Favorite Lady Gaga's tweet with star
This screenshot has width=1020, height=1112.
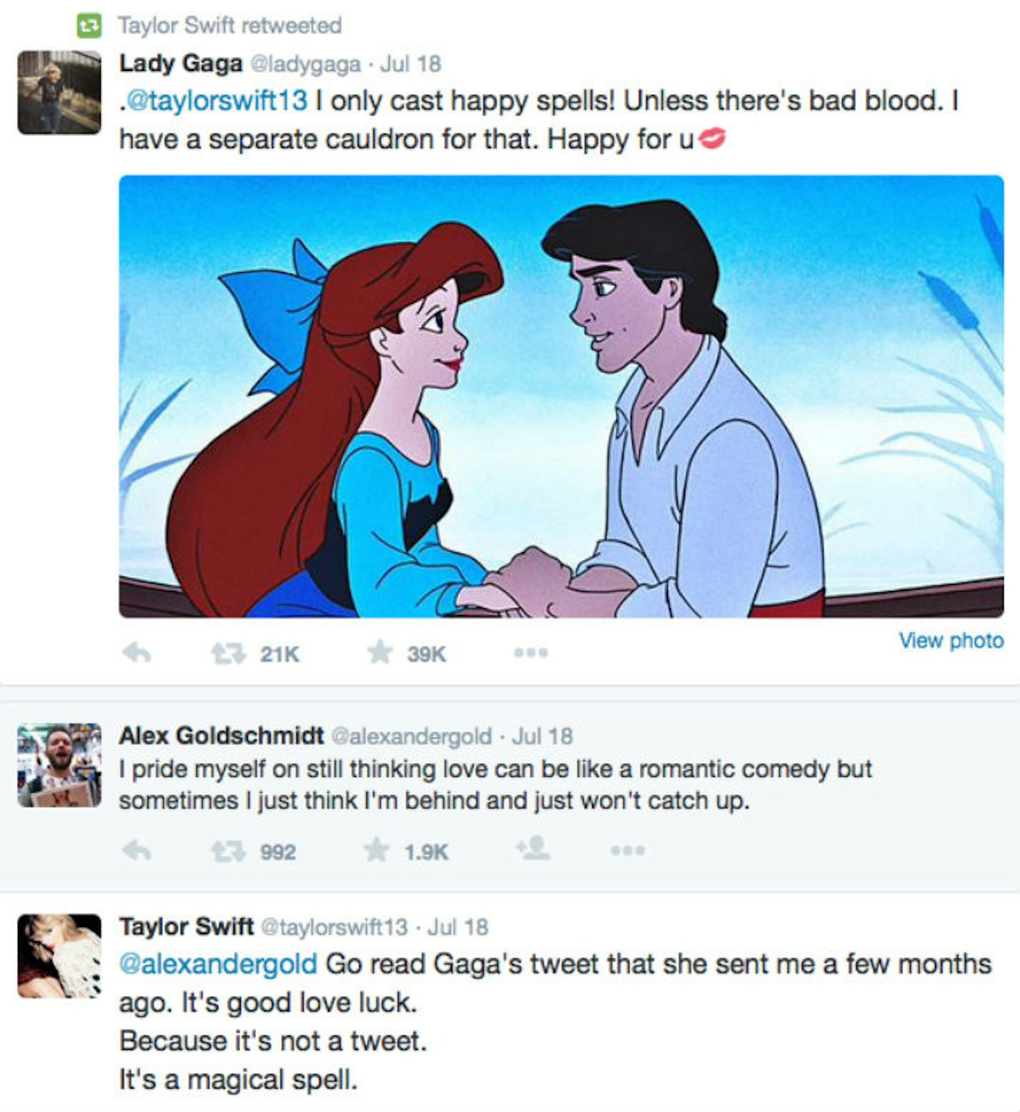(380, 653)
